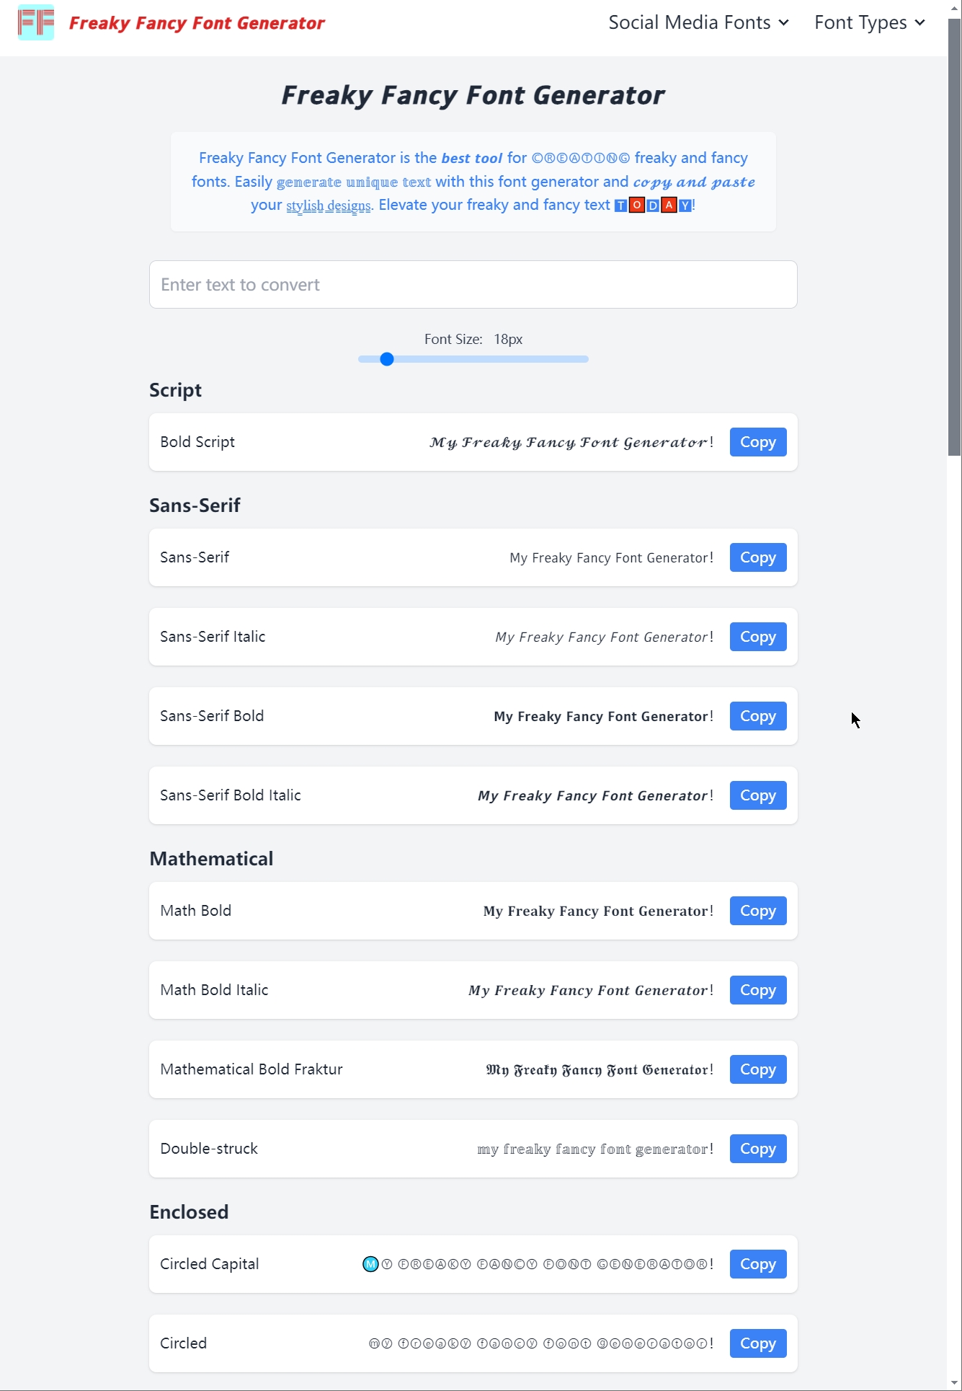Open the Social Media Fonts dropdown
This screenshot has height=1391, width=962.
[x=690, y=22]
